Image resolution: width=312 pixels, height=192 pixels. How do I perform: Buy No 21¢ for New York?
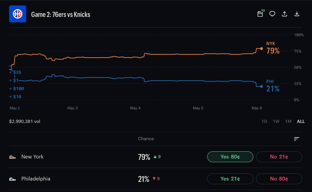(x=279, y=157)
